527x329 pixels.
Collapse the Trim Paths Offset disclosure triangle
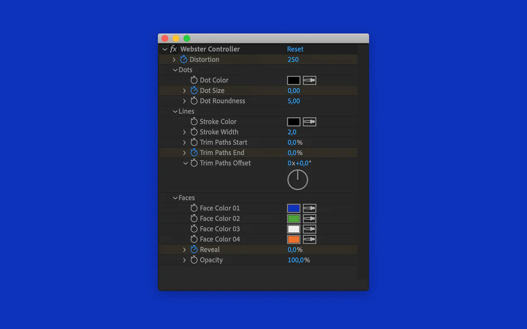point(185,163)
